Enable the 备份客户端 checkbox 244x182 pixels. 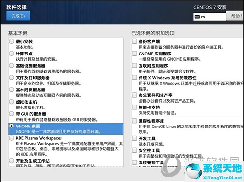[x=134, y=41]
